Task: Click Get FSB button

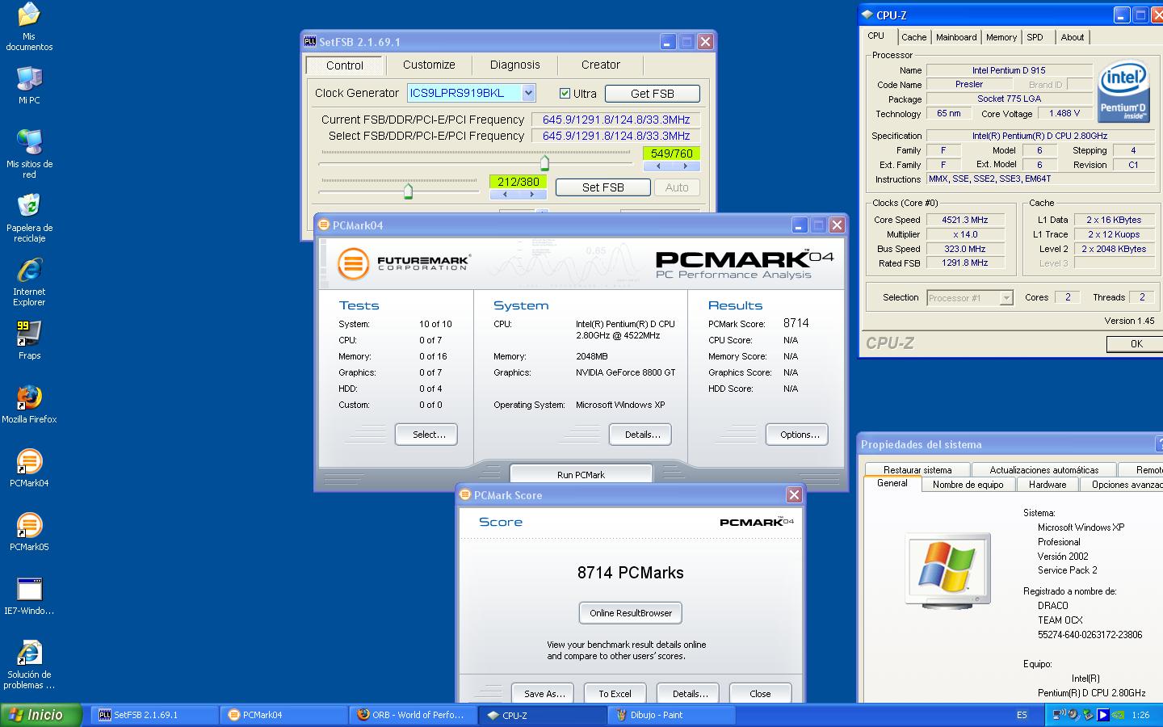Action: (x=653, y=94)
